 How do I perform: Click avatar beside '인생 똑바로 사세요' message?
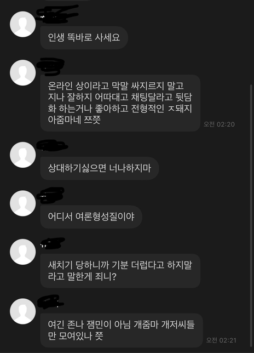click(x=22, y=24)
